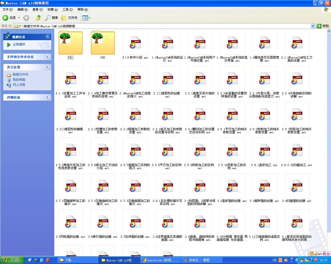Image resolution: width=331 pixels, height=264 pixels.
Task: Click the 2.8.1后处理的演示及其实例.avi icon
Action: (x=168, y=186)
